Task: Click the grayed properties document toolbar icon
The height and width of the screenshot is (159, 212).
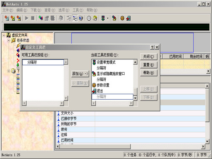Action: pos(47,18)
